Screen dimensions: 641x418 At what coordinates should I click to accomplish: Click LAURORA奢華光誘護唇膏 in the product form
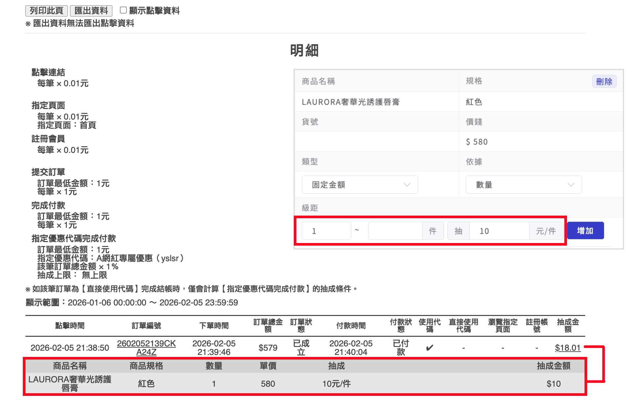[x=351, y=102]
